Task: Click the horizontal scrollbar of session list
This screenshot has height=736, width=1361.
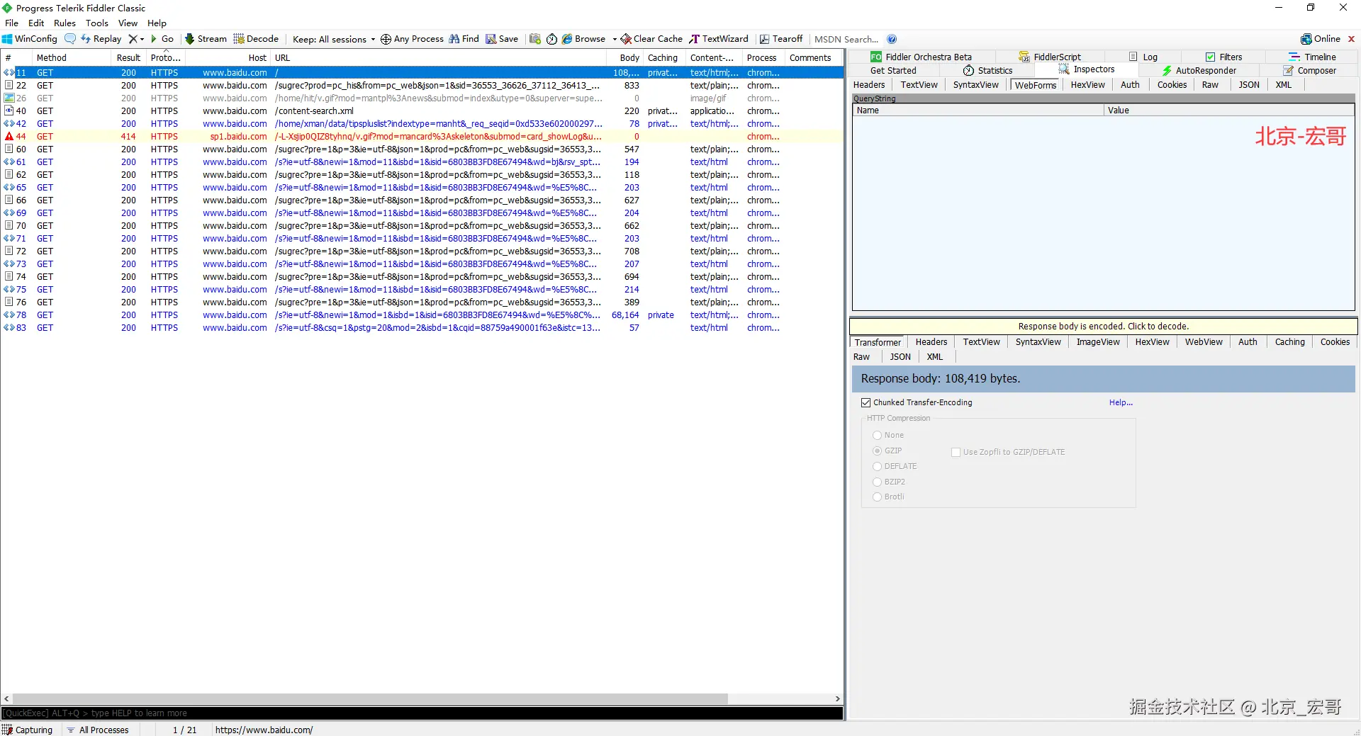Action: pos(370,698)
